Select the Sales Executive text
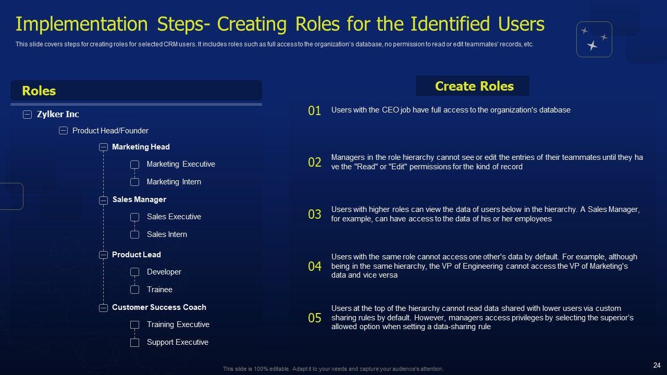 click(174, 217)
